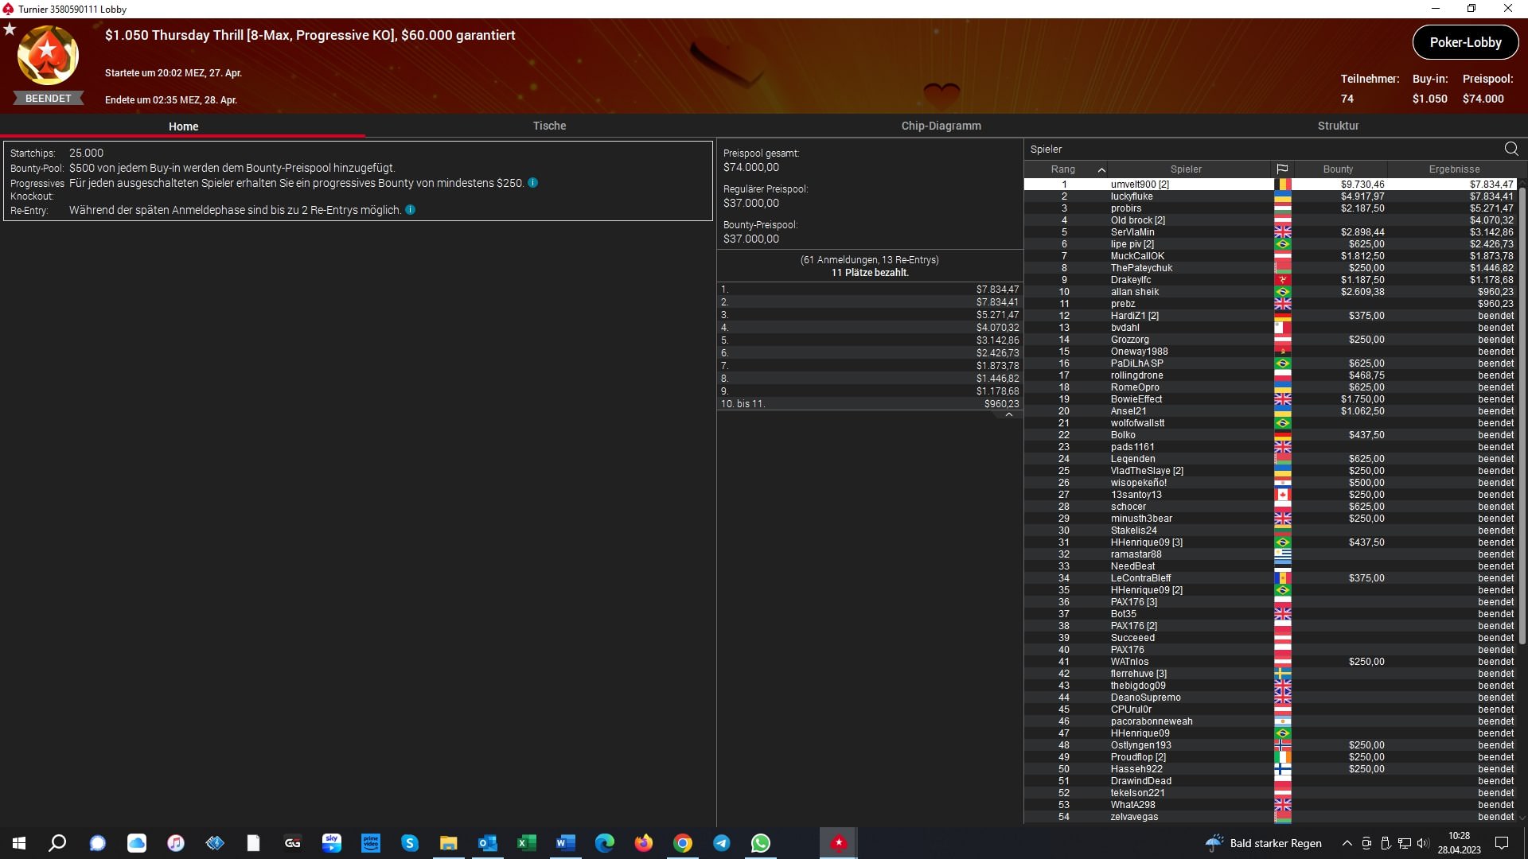
Task: Open the Chip-Diagramm tab
Action: [941, 126]
